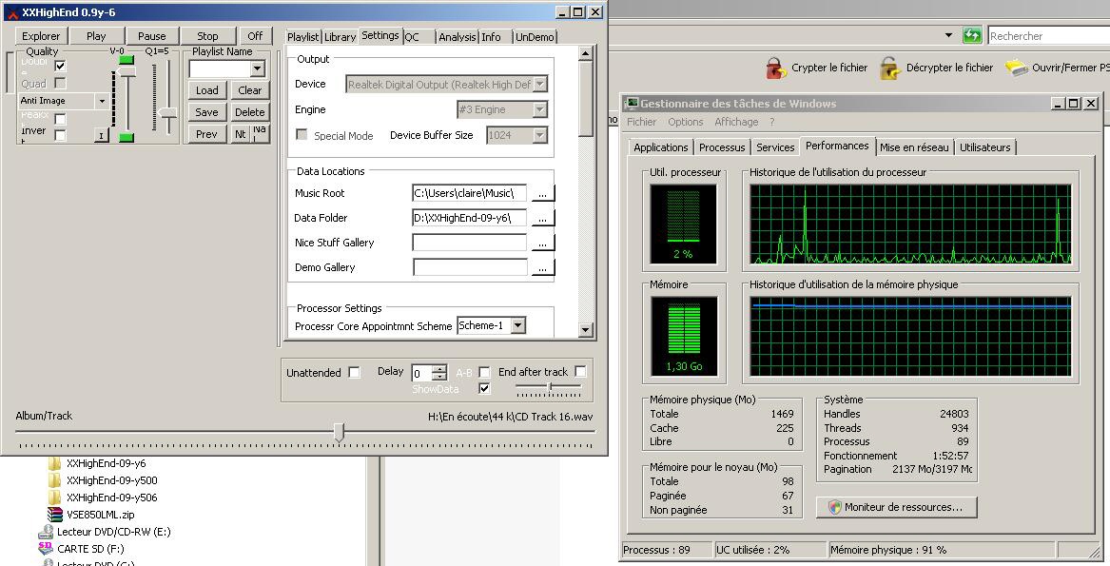Browse for the Data Folder location
Image resolution: width=1110 pixels, height=566 pixels.
[542, 218]
